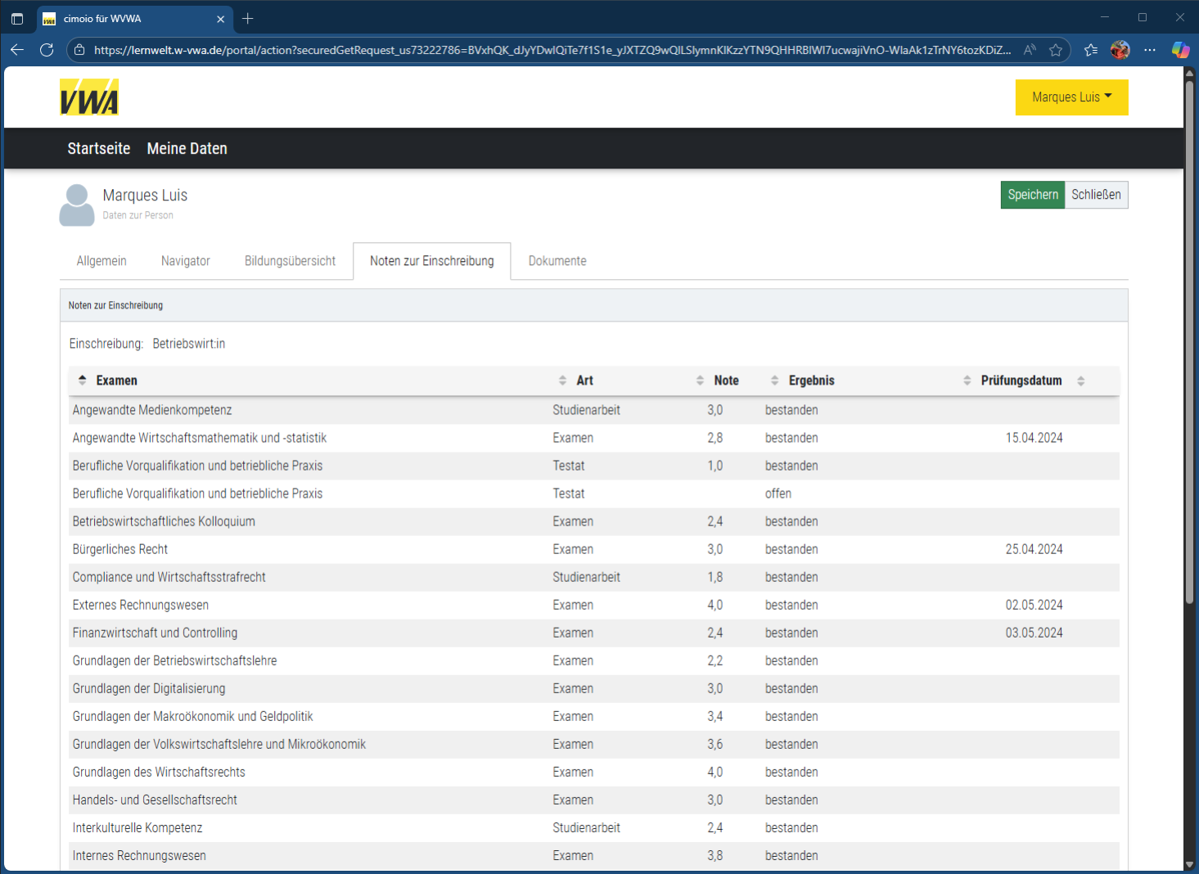Sort table by Examen column
The image size is (1199, 874).
[116, 381]
